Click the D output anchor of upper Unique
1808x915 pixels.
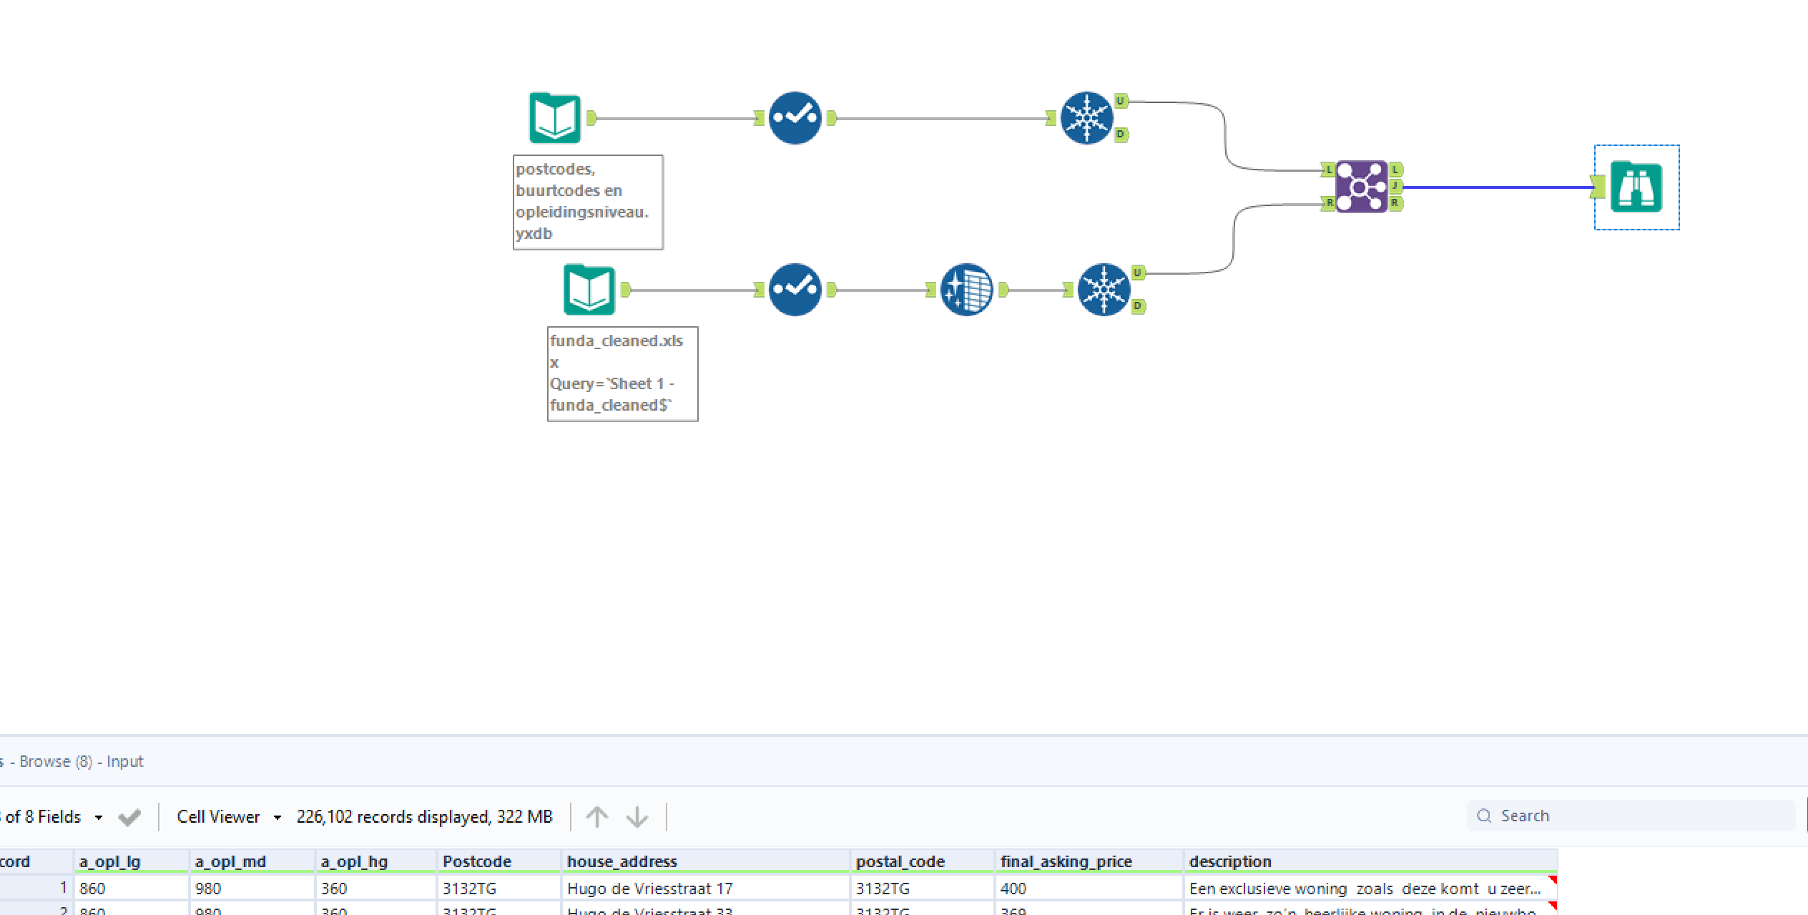point(1121,134)
